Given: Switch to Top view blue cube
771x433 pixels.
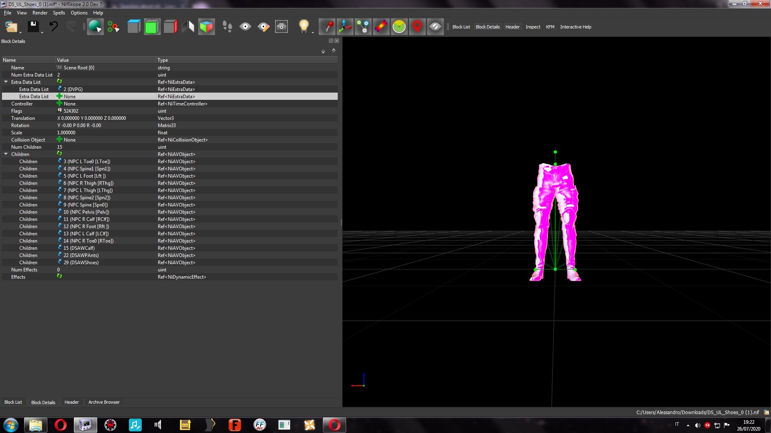Looking at the screenshot, I should [134, 27].
